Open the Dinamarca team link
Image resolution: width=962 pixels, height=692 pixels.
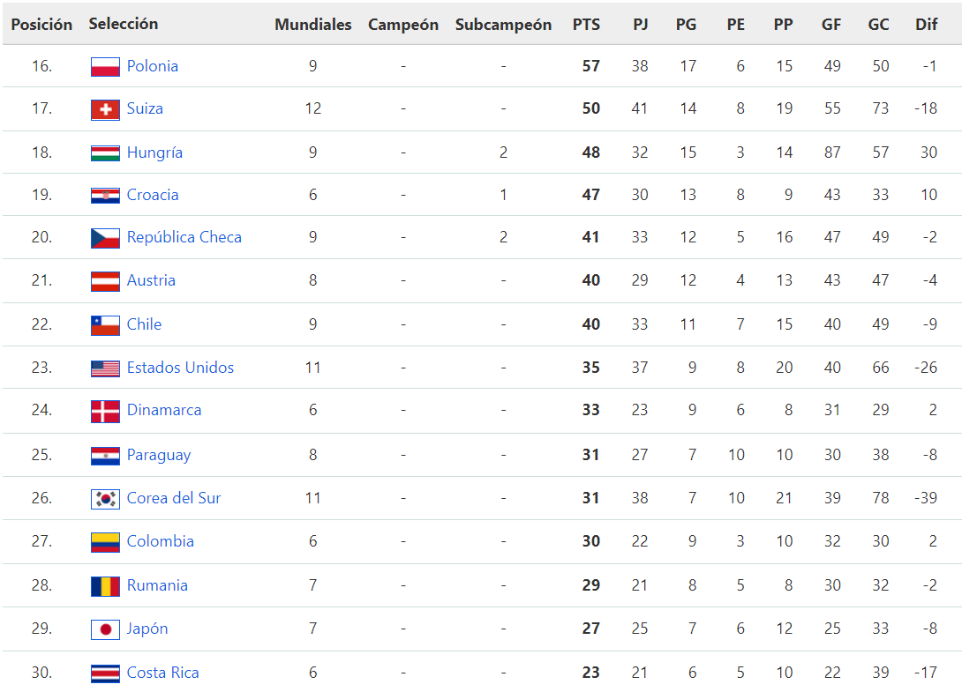coord(164,409)
